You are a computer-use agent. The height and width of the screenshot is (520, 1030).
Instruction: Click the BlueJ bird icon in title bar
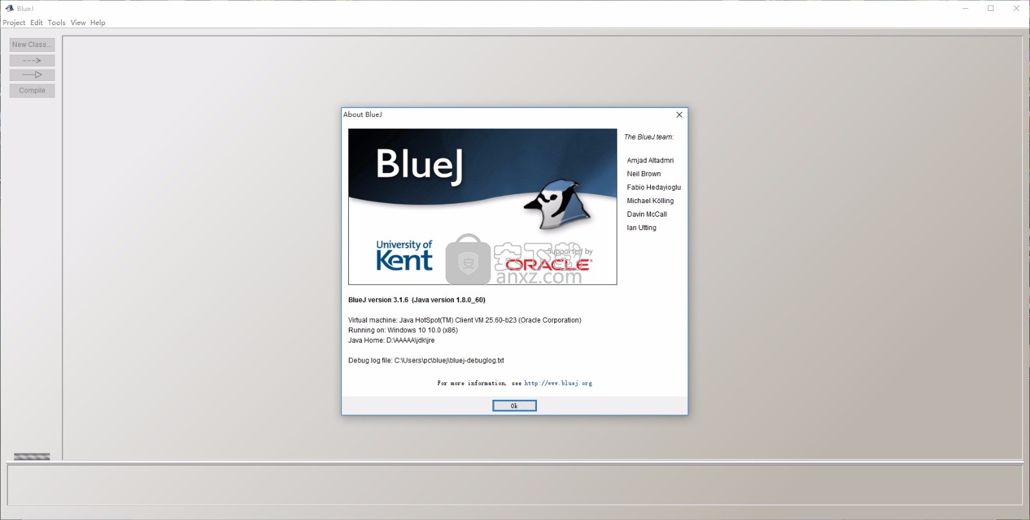(x=9, y=8)
